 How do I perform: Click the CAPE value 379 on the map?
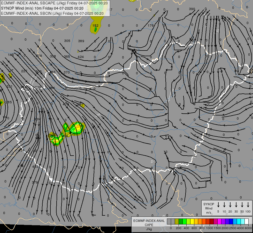(x=35, y=183)
